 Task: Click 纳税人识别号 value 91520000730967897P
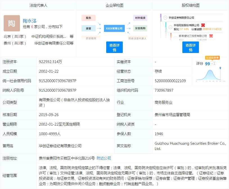58,90
